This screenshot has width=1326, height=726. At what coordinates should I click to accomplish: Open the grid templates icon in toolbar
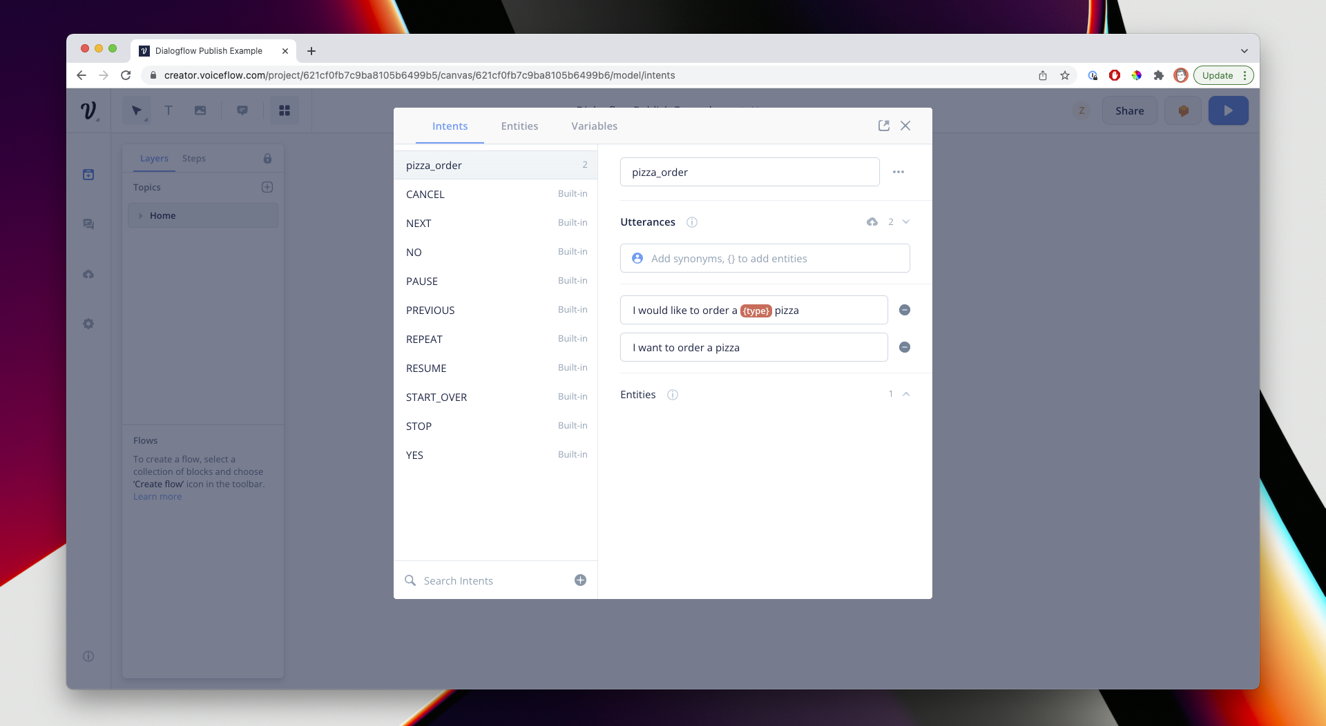click(285, 110)
